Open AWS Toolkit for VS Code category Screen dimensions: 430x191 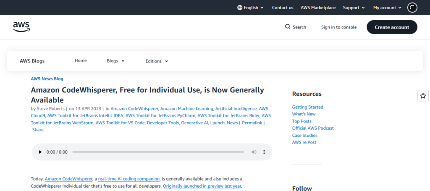coord(120,123)
